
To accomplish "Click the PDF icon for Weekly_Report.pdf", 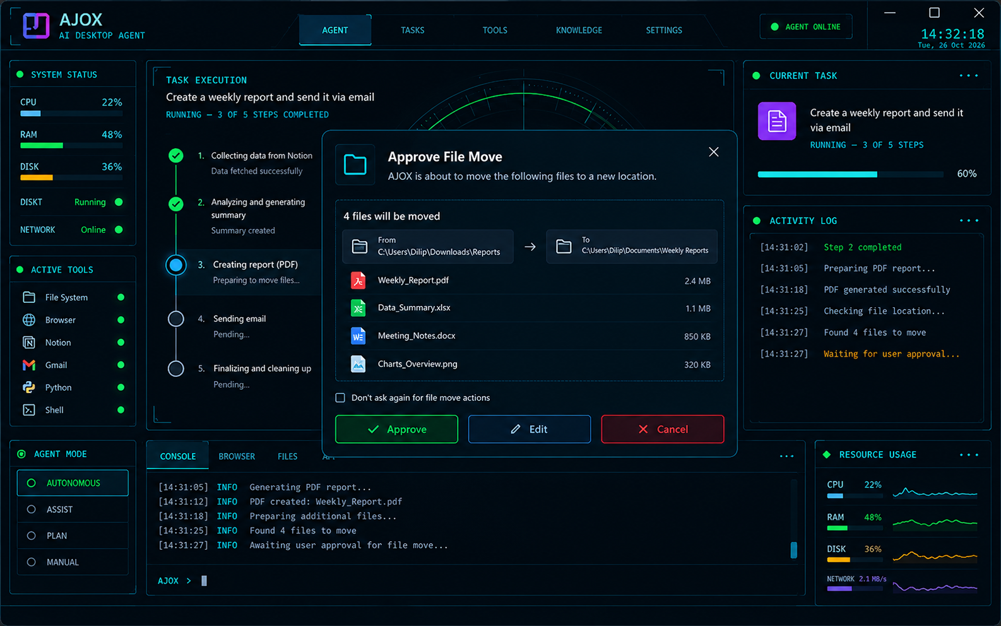I will 358,280.
